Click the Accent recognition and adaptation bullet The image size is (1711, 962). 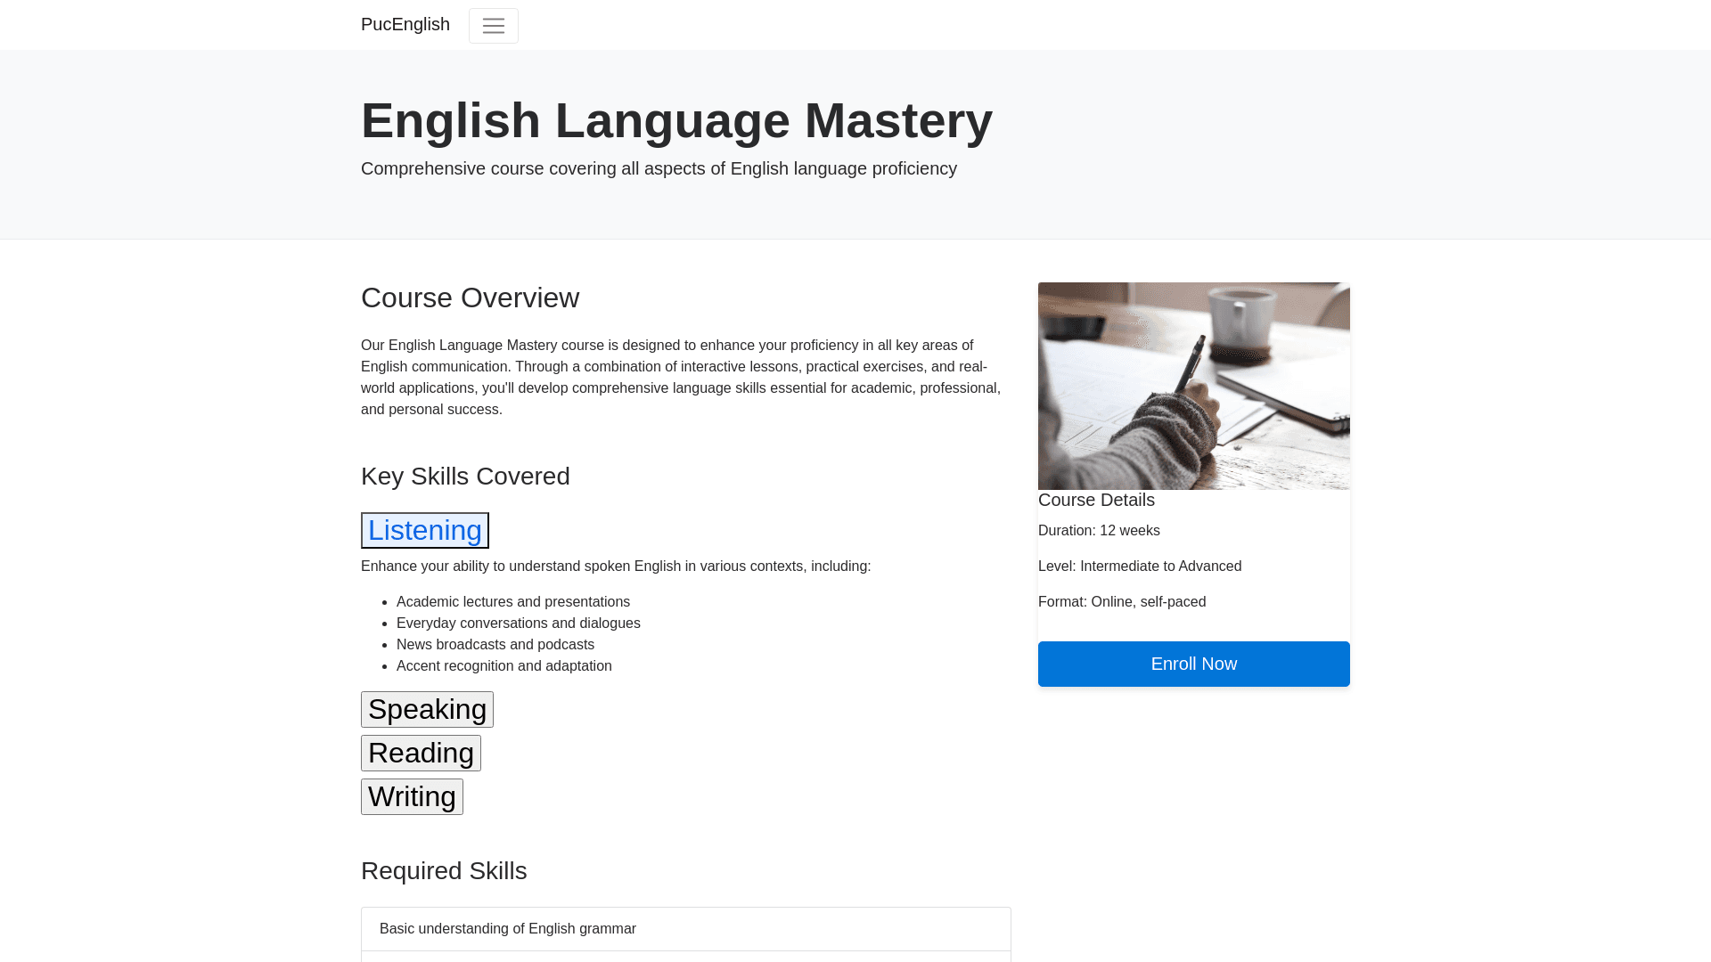pos(503,666)
